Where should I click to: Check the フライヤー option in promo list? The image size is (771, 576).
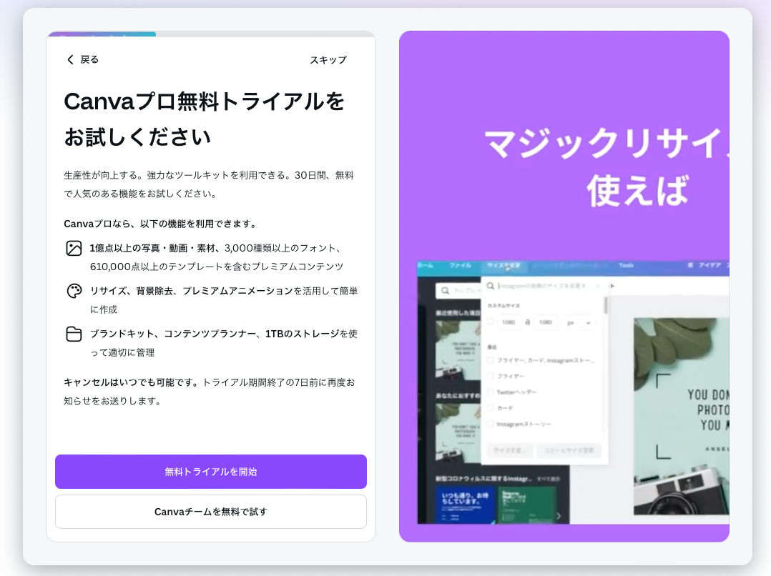pyautogui.click(x=490, y=376)
